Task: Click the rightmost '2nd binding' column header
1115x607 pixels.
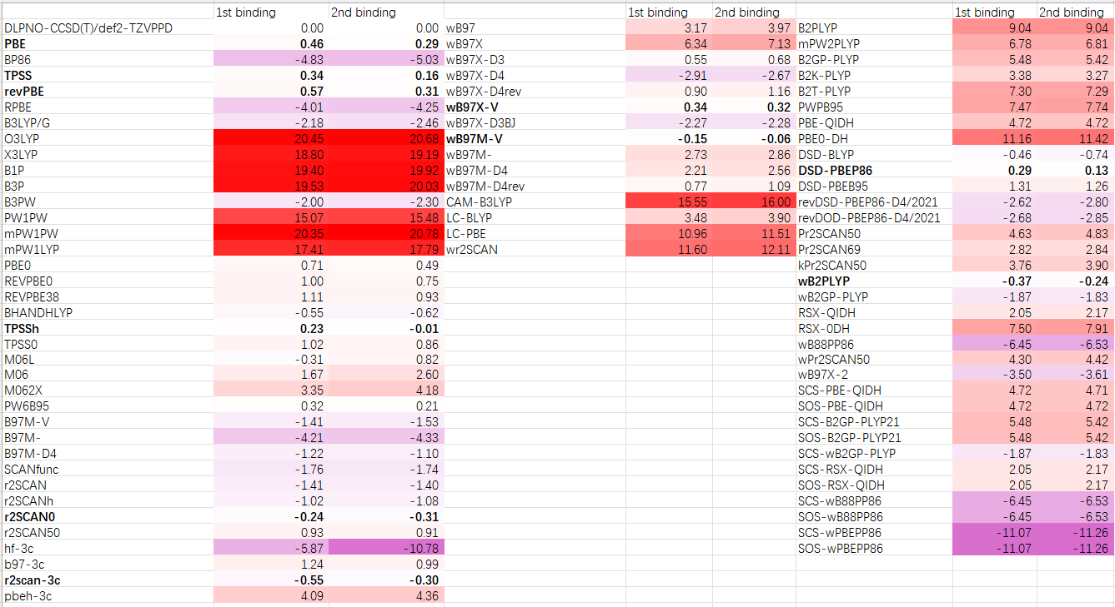Action: 1071,12
